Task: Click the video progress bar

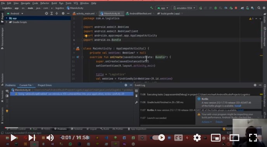Action: tap(133, 128)
